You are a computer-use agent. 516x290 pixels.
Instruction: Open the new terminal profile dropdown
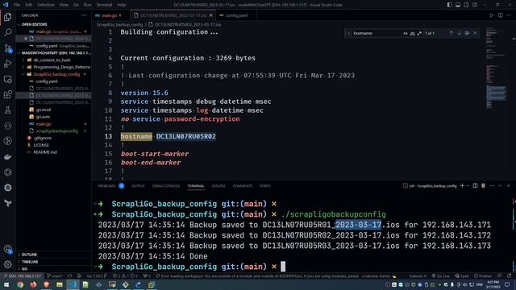pyautogui.click(x=468, y=186)
